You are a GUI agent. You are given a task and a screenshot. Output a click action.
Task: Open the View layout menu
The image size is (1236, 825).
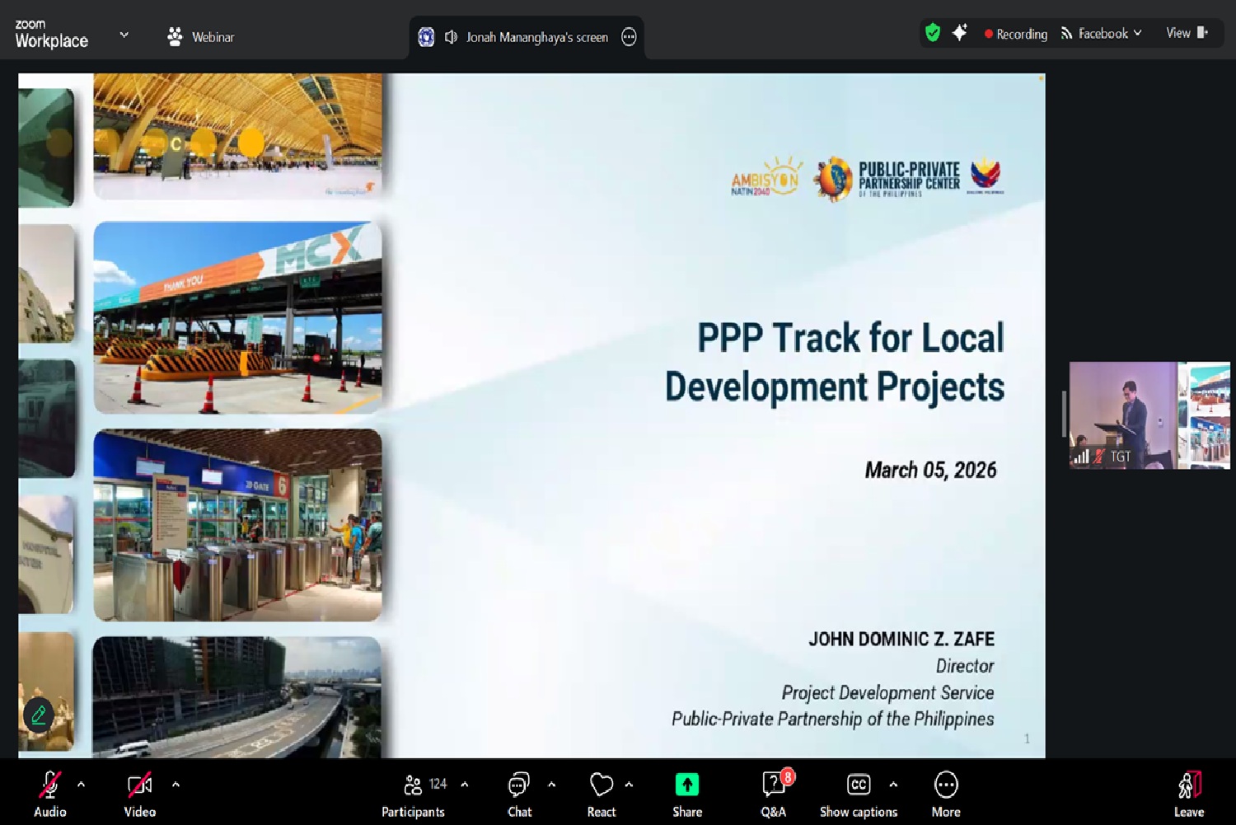coord(1187,33)
